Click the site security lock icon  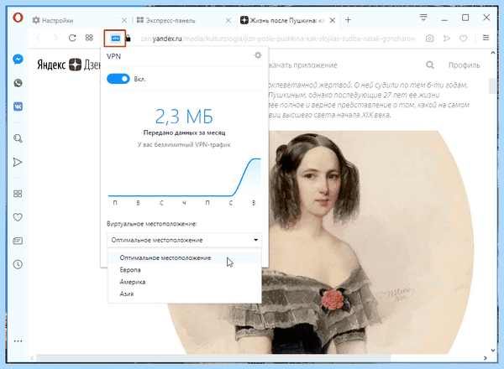(x=129, y=39)
